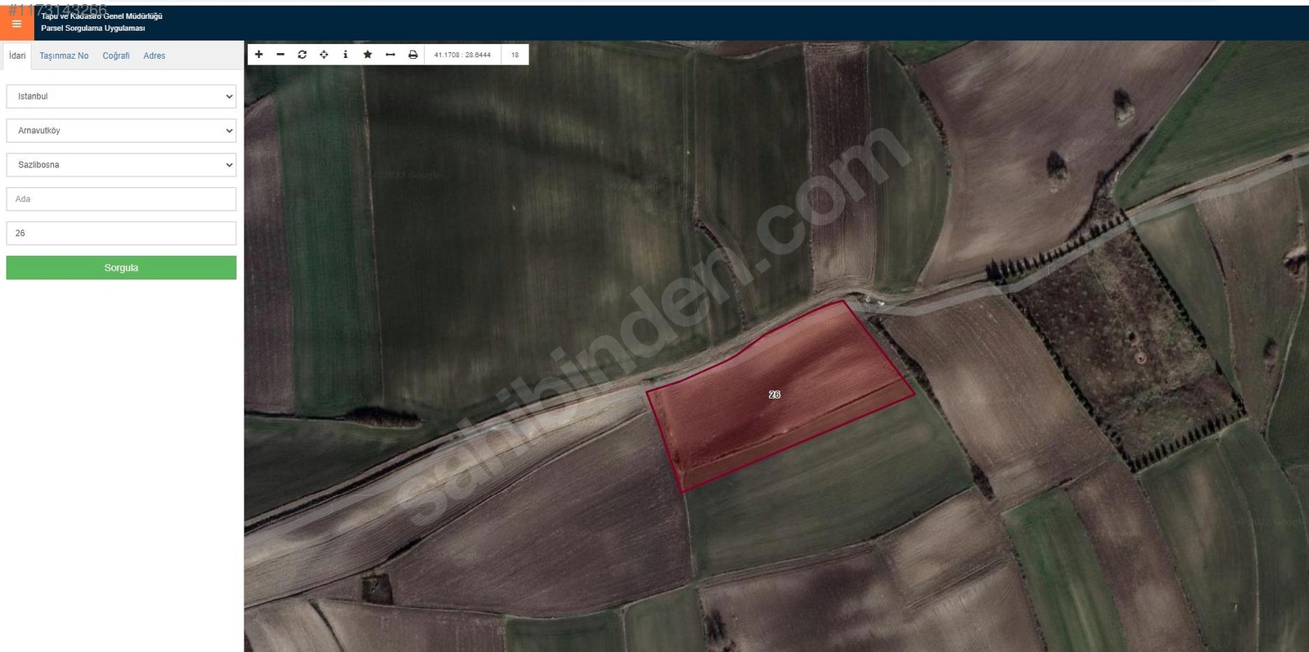Open the Sazlibosna neighborhood dropdown

click(x=121, y=165)
